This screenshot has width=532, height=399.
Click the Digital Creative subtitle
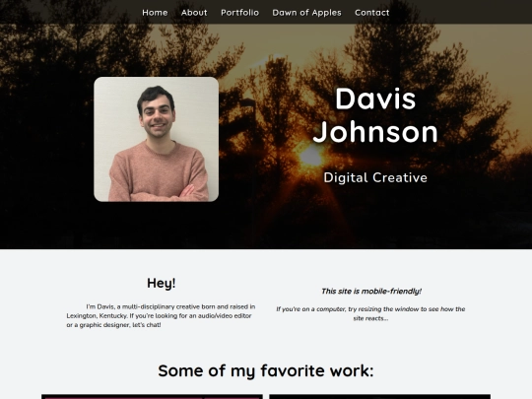[x=375, y=177]
